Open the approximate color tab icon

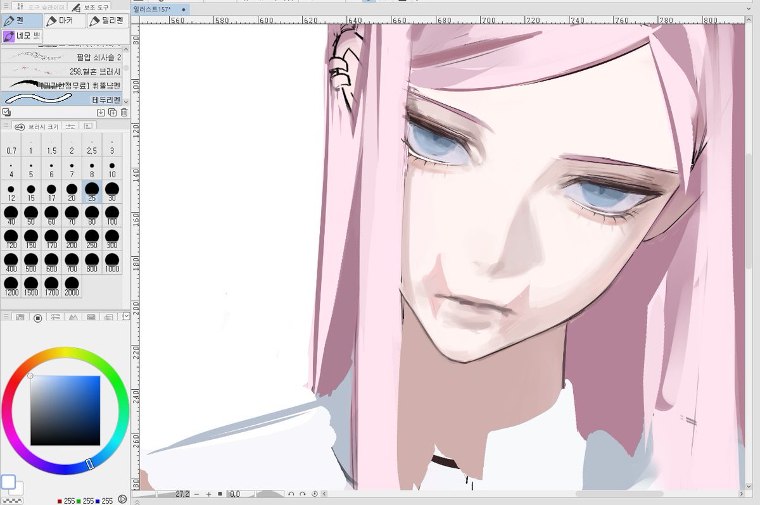click(91, 317)
